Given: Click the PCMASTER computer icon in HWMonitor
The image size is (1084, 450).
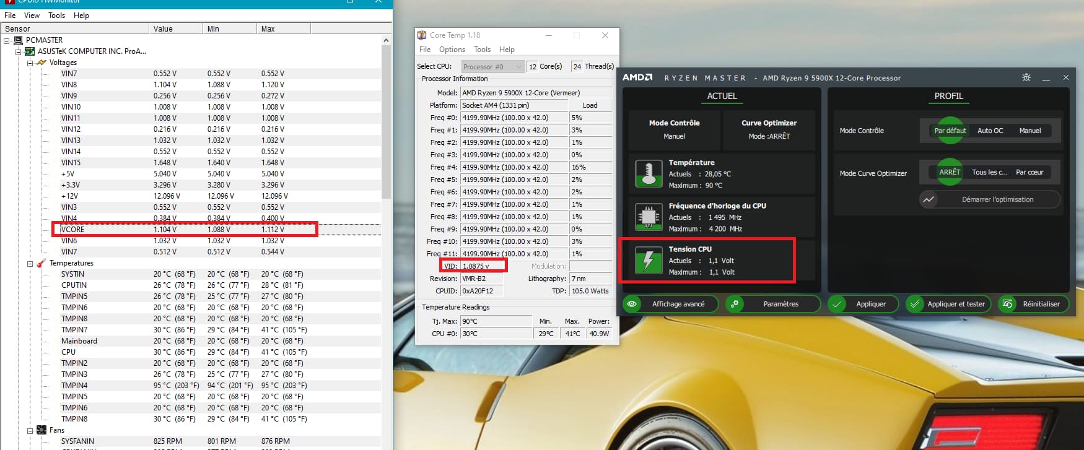Looking at the screenshot, I should [x=19, y=40].
